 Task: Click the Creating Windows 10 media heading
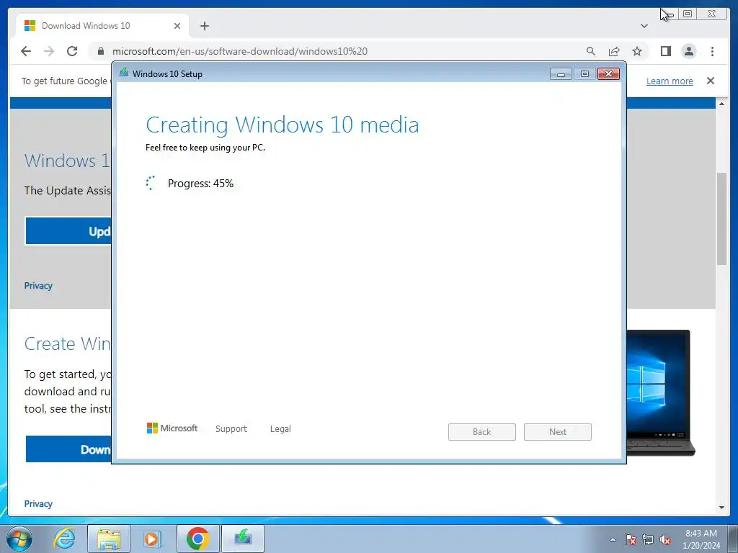(x=283, y=125)
